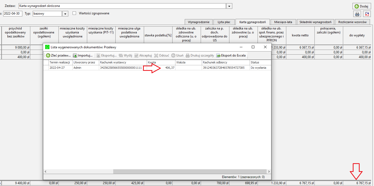Click the scrollbar right arrow in Przelewy window
The height and width of the screenshot is (186, 374).
(269, 172)
